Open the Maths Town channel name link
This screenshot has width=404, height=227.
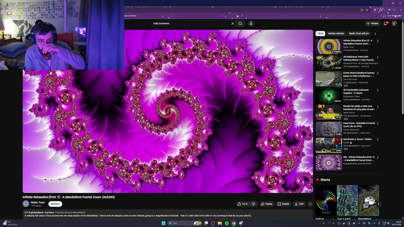(x=38, y=202)
